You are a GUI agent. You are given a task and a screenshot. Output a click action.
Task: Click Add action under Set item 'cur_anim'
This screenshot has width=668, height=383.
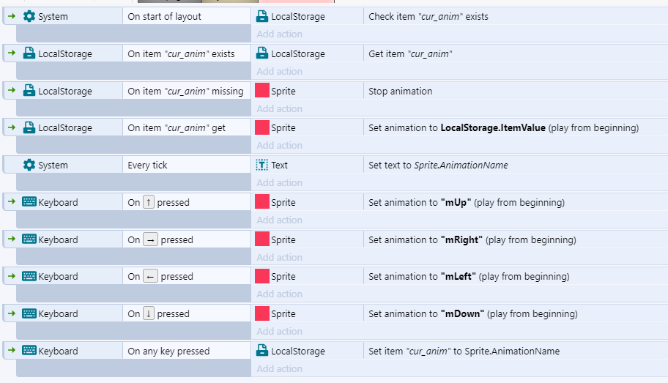point(280,369)
